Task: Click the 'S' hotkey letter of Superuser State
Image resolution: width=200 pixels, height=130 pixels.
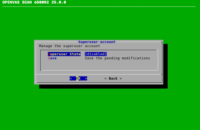Action: pyautogui.click(x=49, y=54)
